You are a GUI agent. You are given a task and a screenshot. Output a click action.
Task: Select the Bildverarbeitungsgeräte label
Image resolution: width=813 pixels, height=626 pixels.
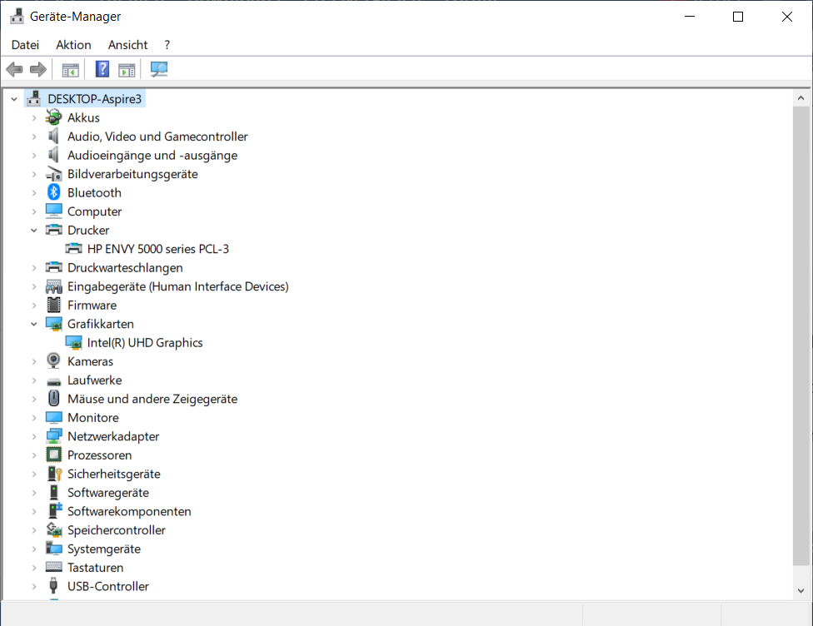(x=132, y=174)
